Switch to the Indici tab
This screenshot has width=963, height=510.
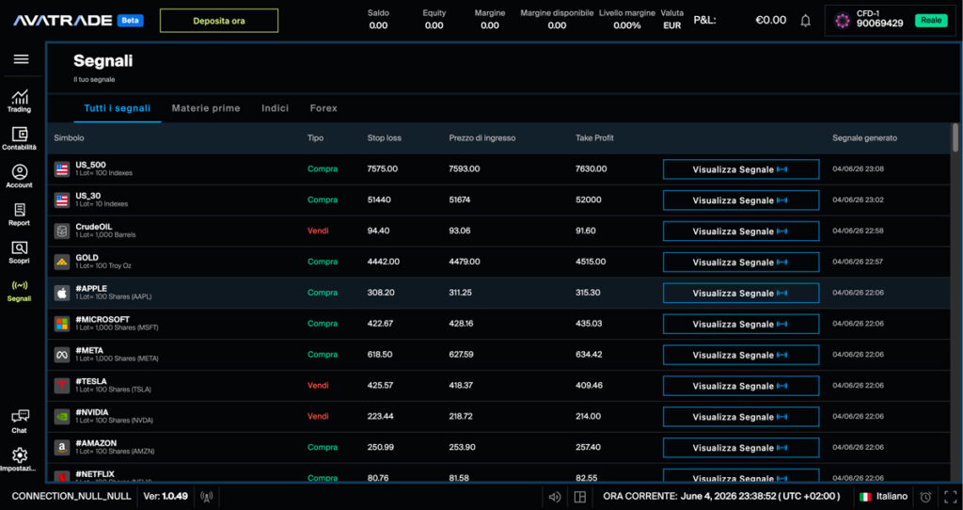click(x=275, y=108)
